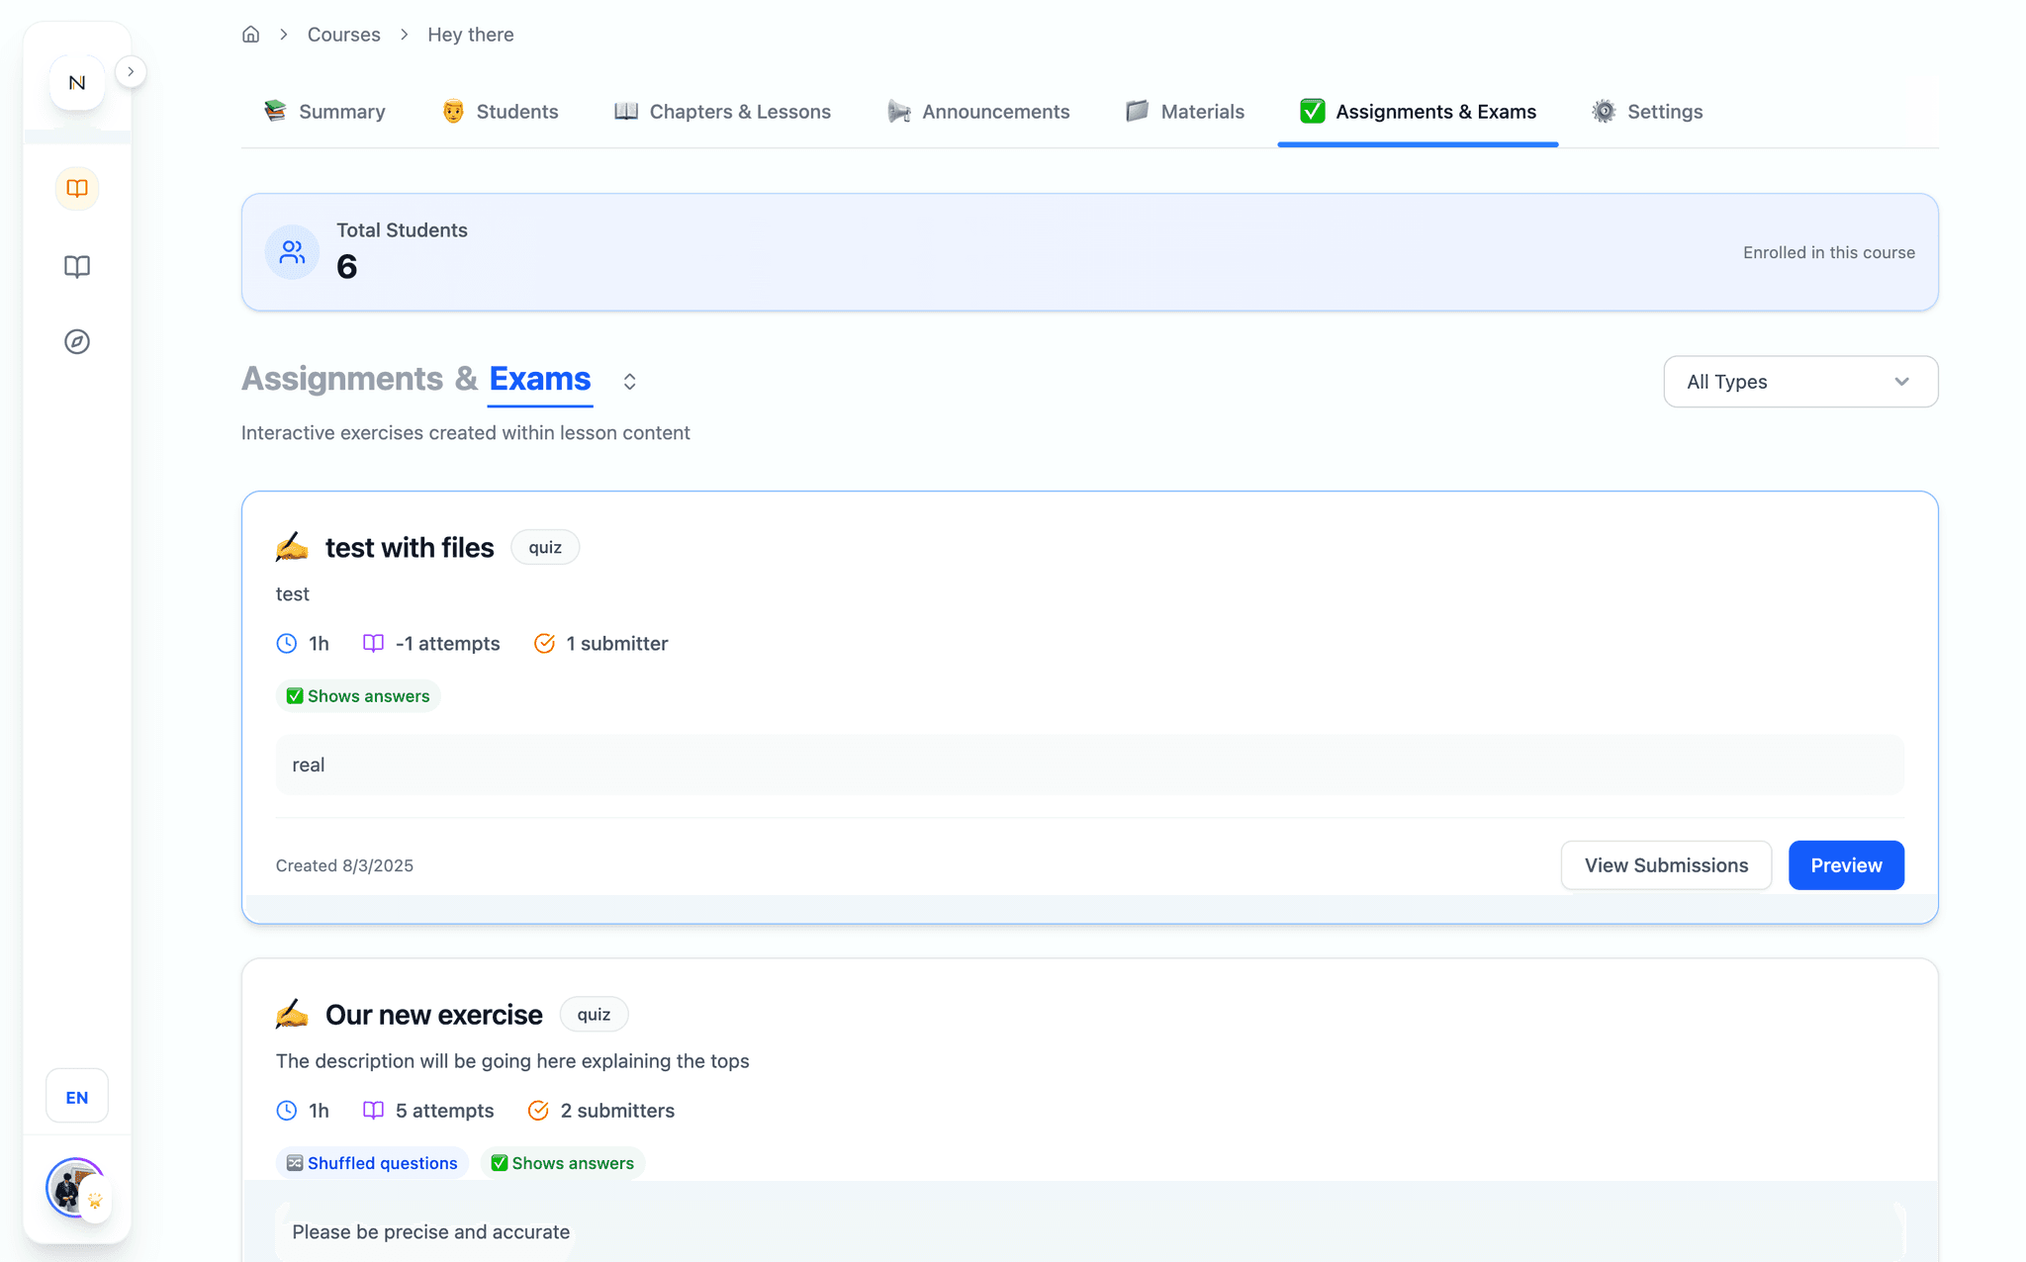
Task: Click the home breadcrumb icon
Action: [x=250, y=35]
